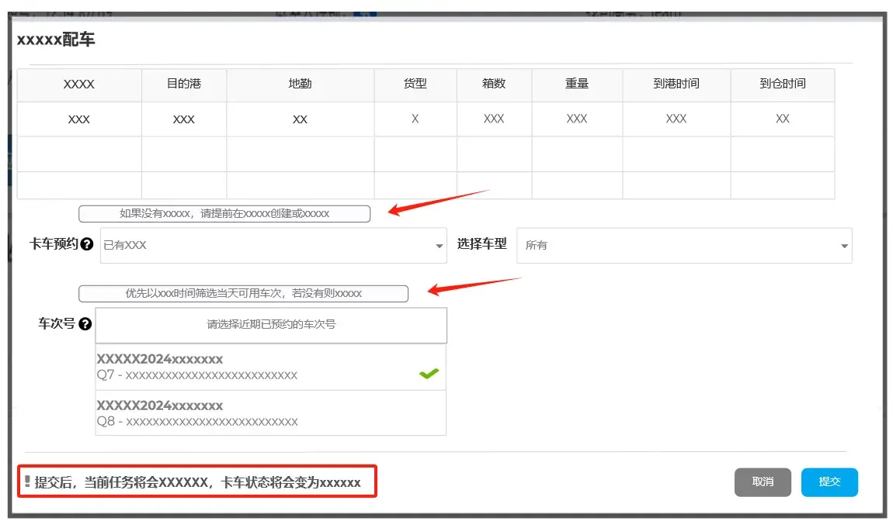The image size is (893, 521).
Task: Click the 重量 column header
Action: [x=577, y=84]
